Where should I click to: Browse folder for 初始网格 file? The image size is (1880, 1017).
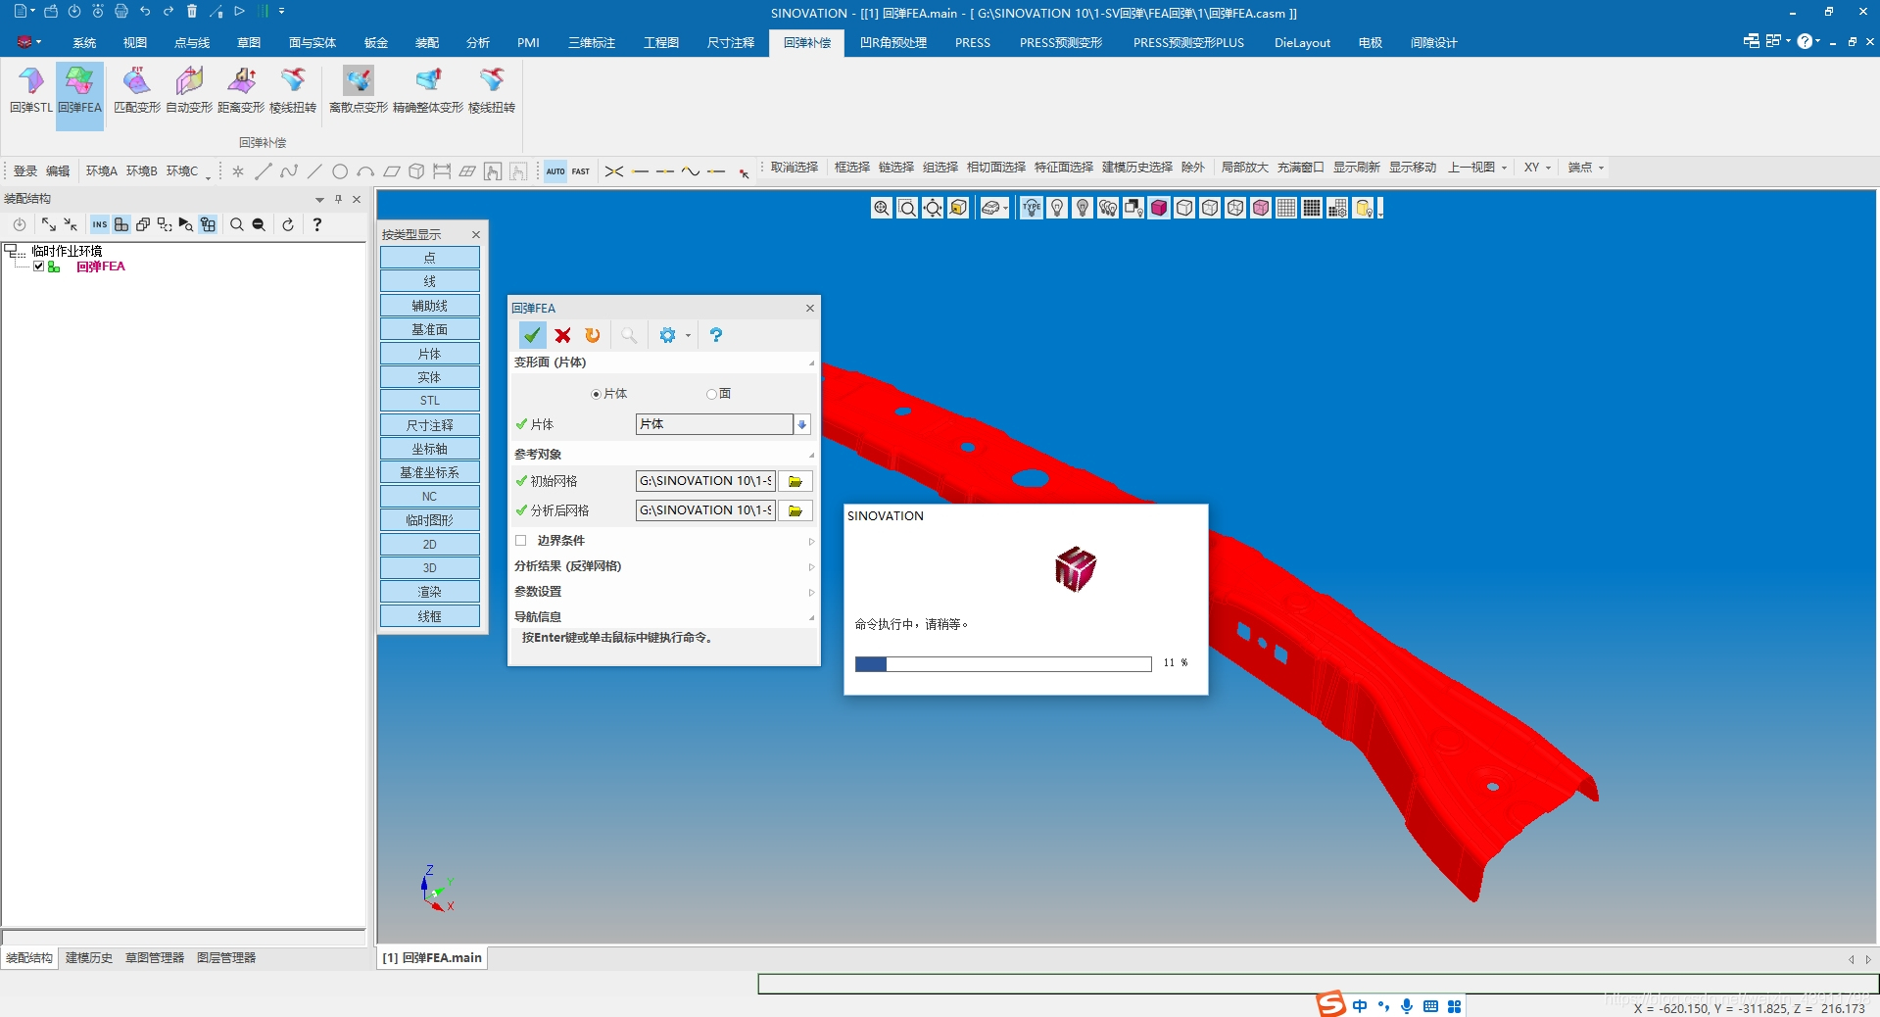(795, 481)
